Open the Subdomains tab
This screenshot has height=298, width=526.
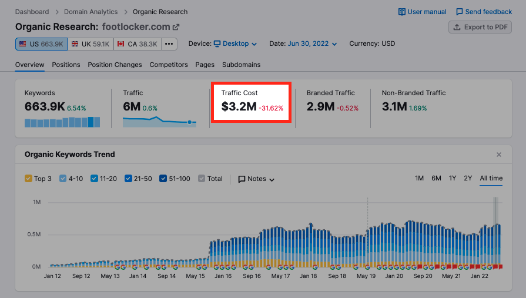[x=241, y=65]
